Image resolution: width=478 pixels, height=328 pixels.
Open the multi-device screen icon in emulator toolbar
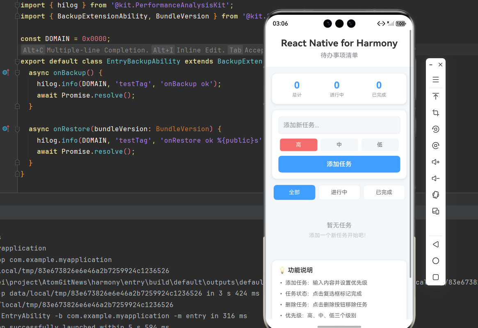436,212
